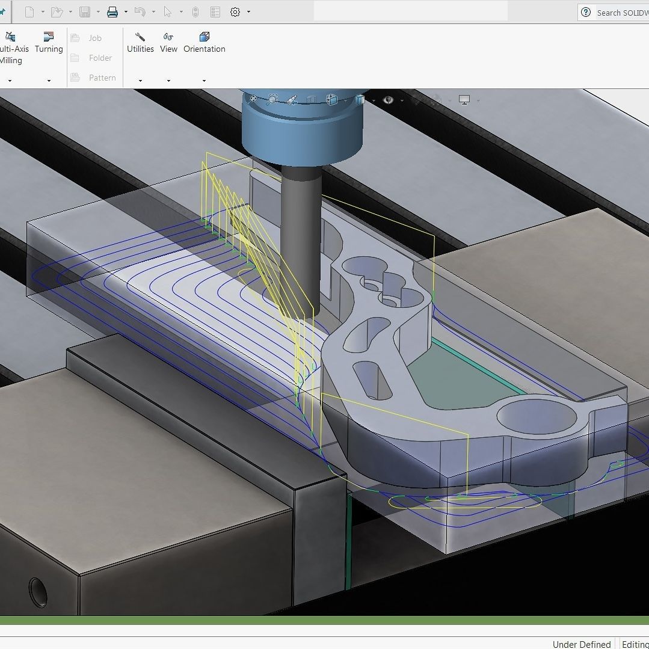Open the Section View tool
The height and width of the screenshot is (649, 649).
click(x=291, y=99)
